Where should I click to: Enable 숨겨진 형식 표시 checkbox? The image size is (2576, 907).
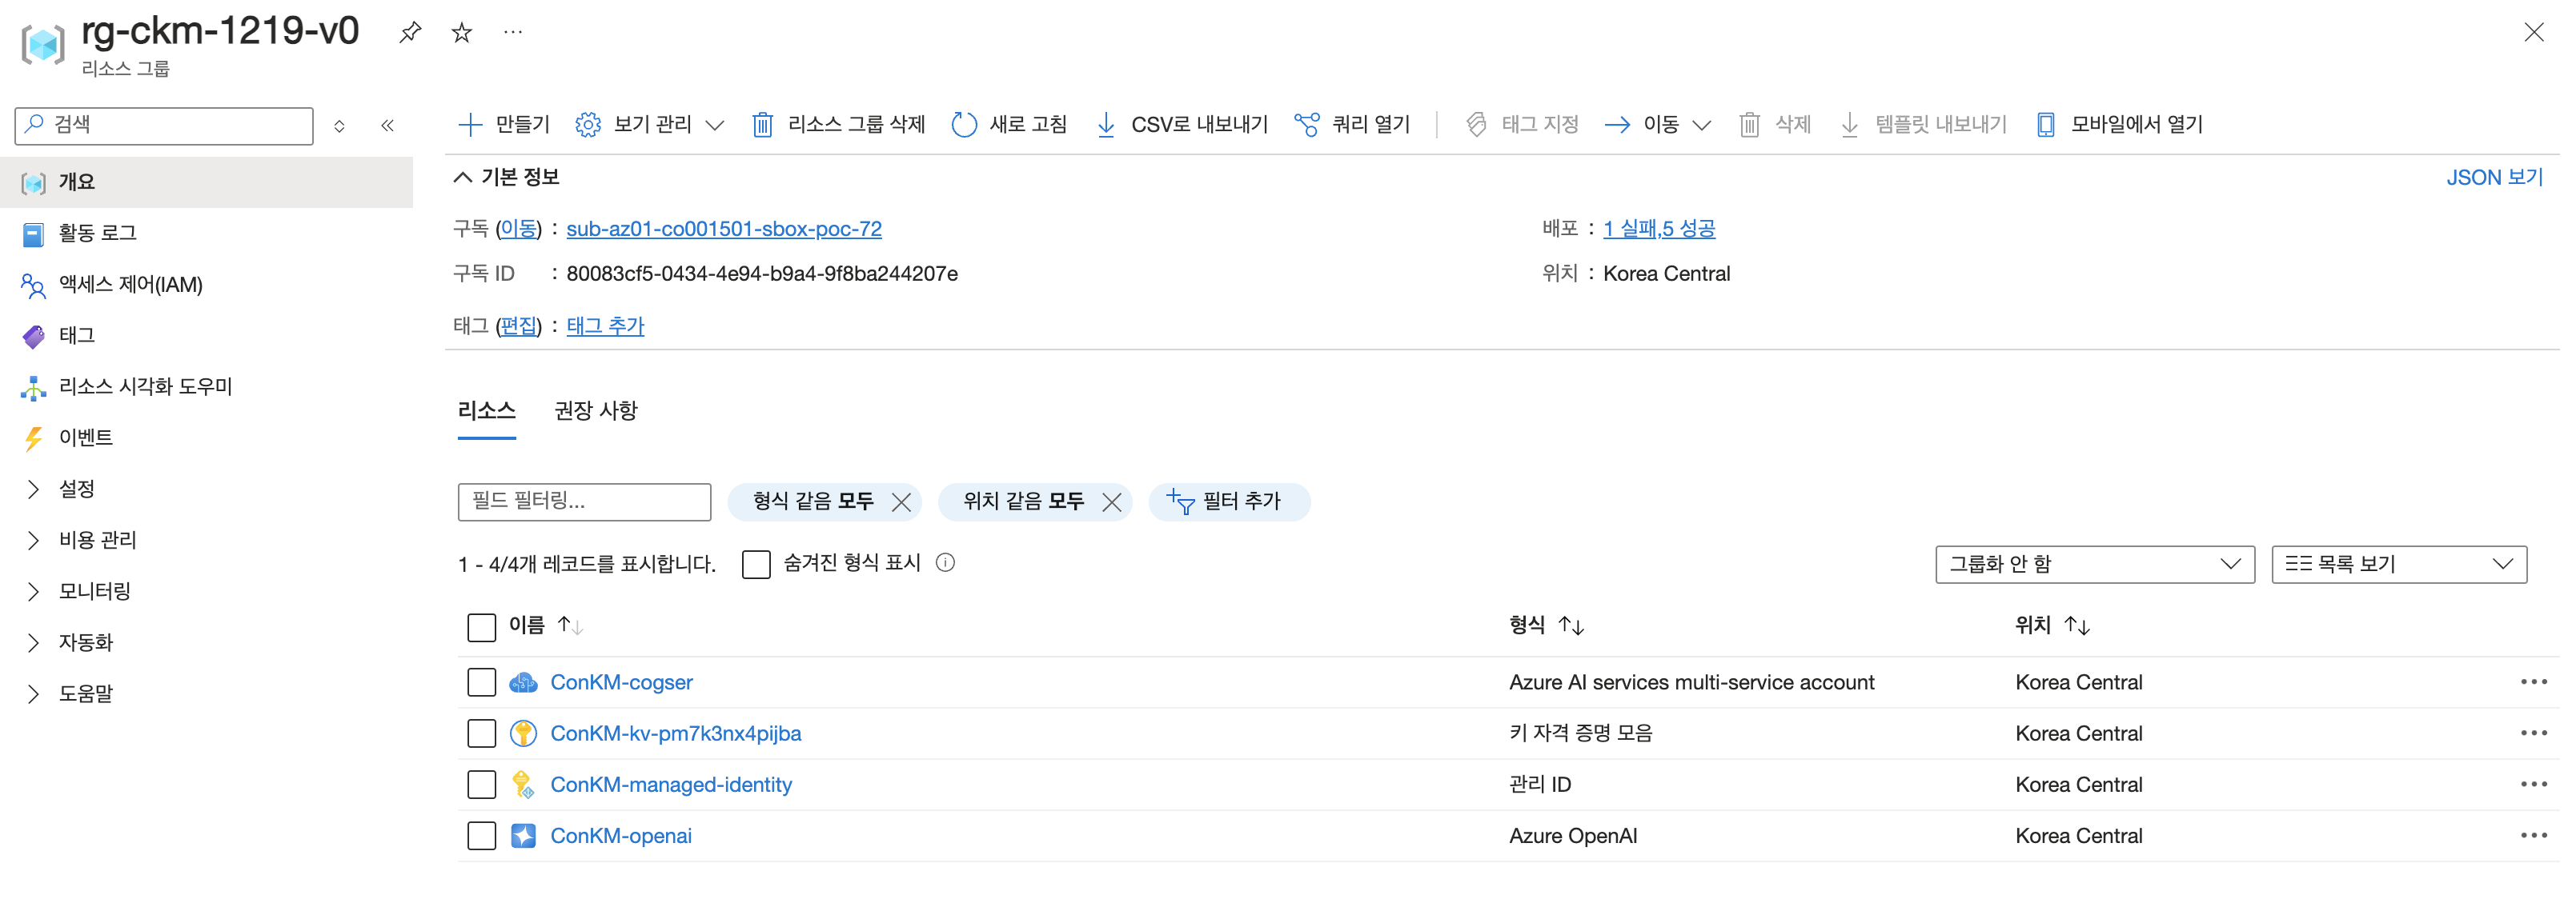(757, 565)
